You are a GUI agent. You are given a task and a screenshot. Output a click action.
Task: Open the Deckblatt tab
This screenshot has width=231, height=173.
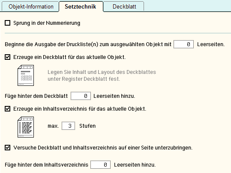pyautogui.click(x=124, y=6)
